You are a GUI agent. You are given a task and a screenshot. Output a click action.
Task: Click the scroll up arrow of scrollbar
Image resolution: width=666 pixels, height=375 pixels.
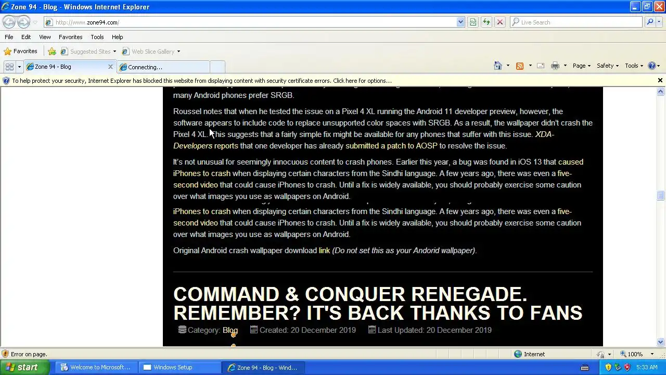(660, 92)
